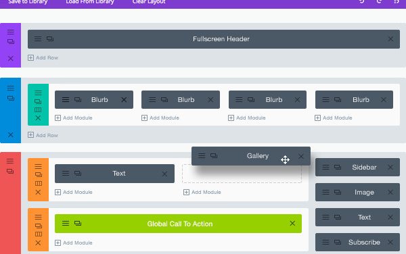The image size is (406, 254).
Task: Open settings of orange row containing Text
Action: [38, 166]
